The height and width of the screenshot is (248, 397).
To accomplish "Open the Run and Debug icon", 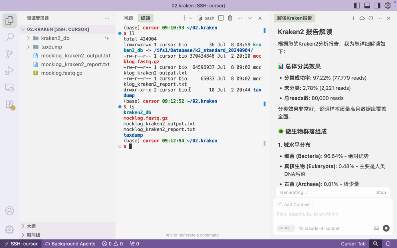I will [9, 71].
